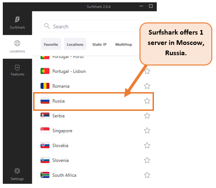This screenshot has height=188, width=216.
Task: Click into the Search input field
Action: [x=91, y=26]
